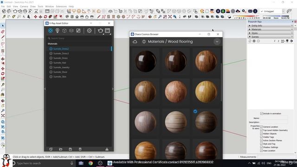Open the Render Elements category in Asset Editor
This screenshot has height=167, width=297.
pyautogui.click(x=71, y=31)
